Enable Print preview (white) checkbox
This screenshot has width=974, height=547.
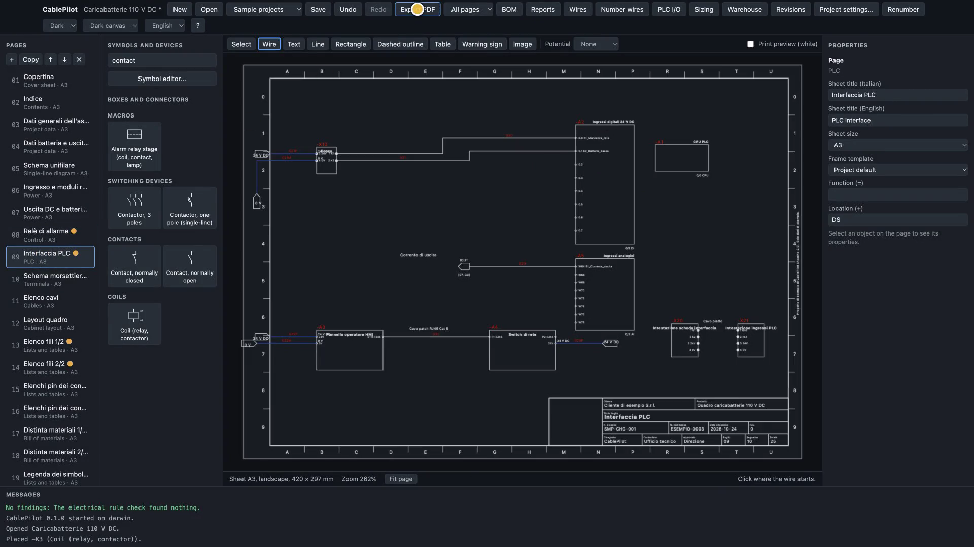(750, 44)
